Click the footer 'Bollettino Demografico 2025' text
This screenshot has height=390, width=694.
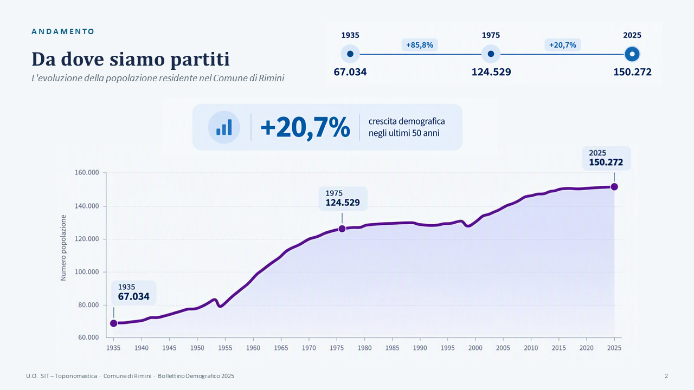[x=196, y=376]
